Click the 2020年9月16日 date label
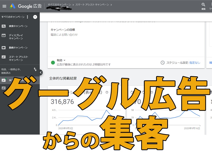 192,128
